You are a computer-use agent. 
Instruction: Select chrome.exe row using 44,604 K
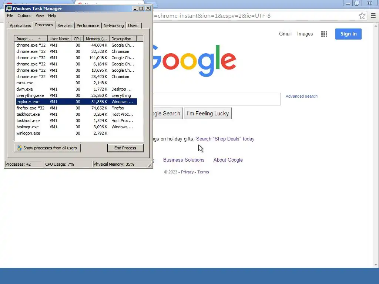[76, 45]
